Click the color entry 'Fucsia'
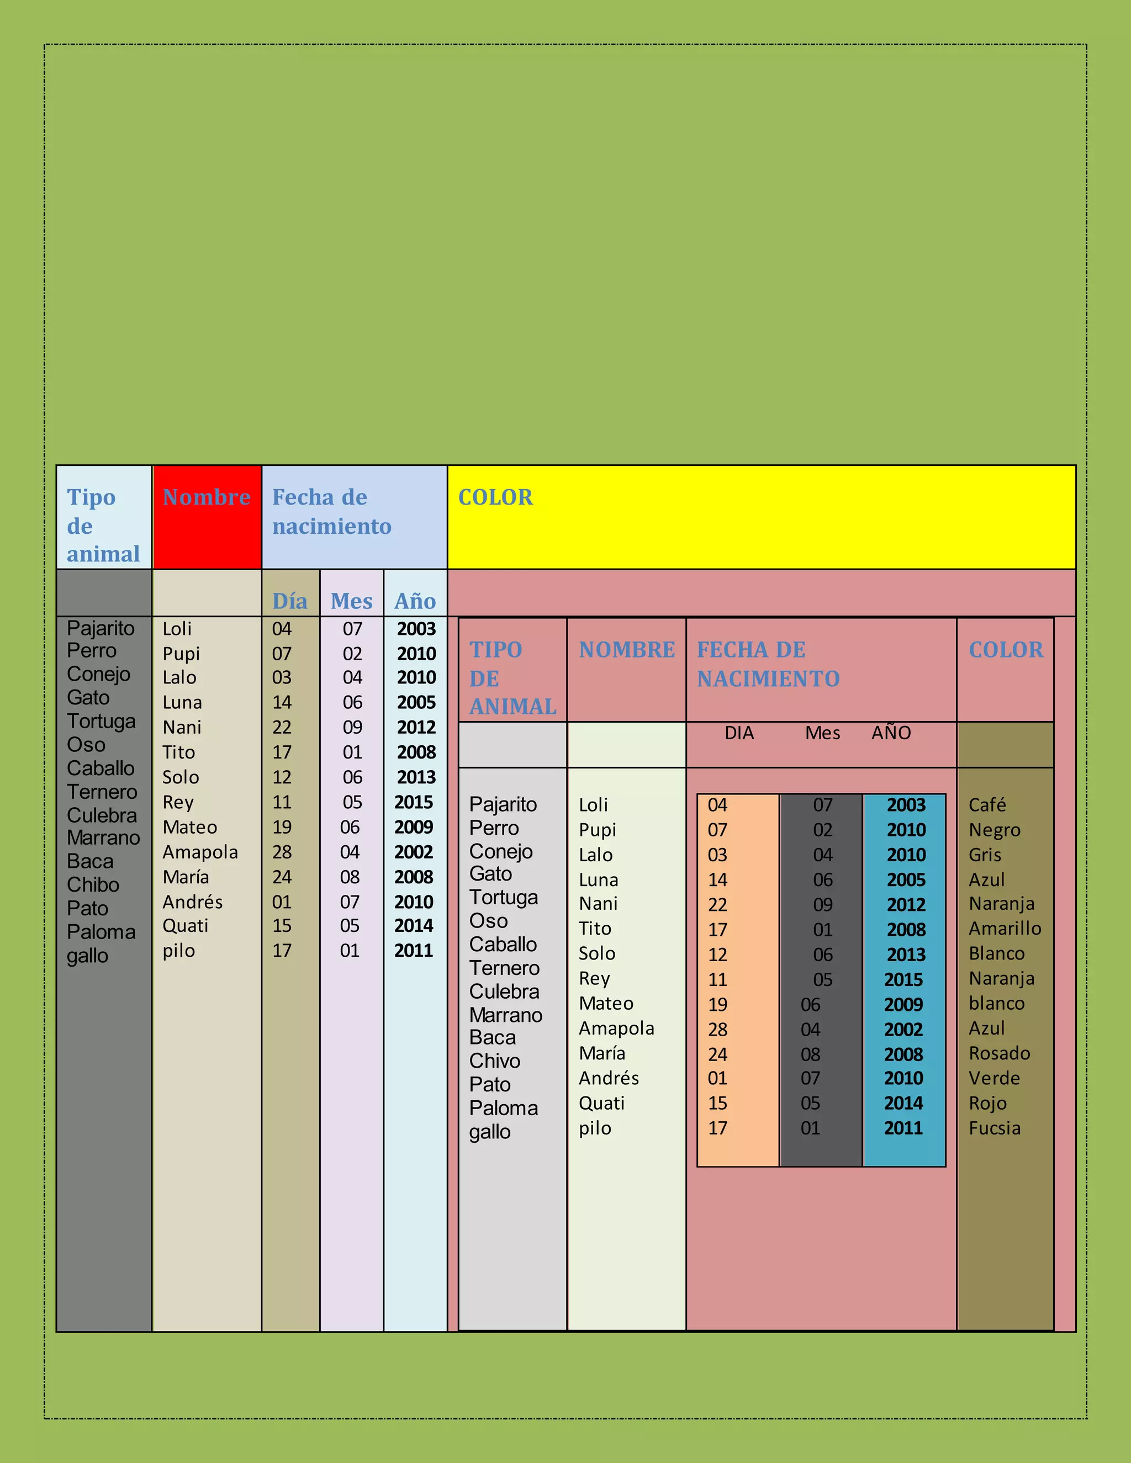 click(994, 1128)
